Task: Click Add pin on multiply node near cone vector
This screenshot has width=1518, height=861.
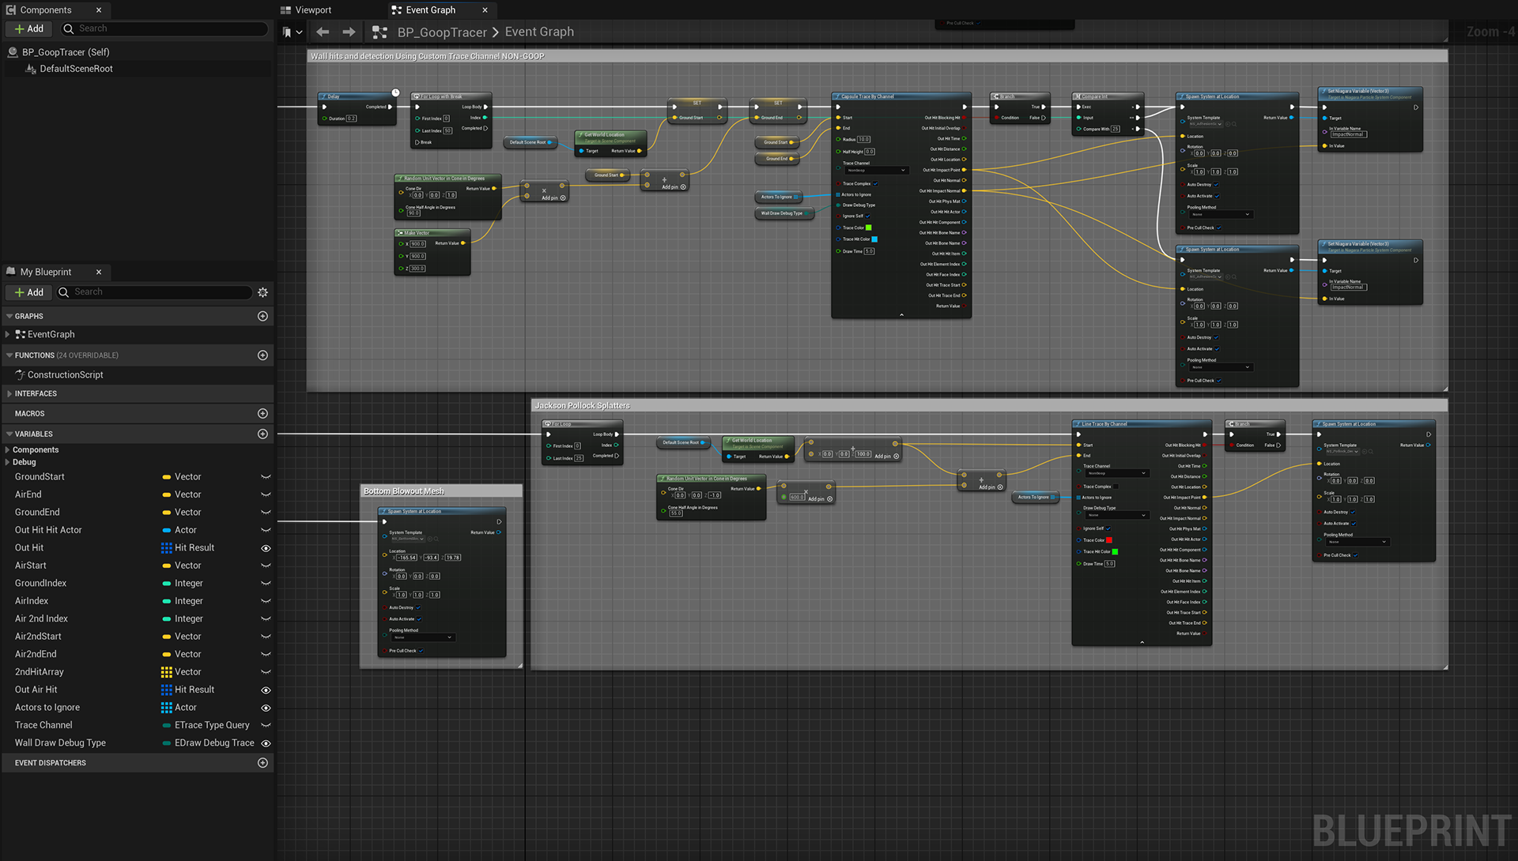Action: (553, 198)
